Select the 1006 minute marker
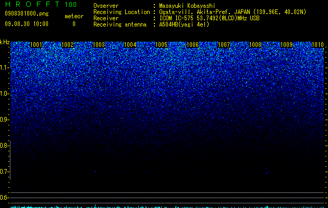The height and width of the screenshot is (208, 328). click(192, 45)
